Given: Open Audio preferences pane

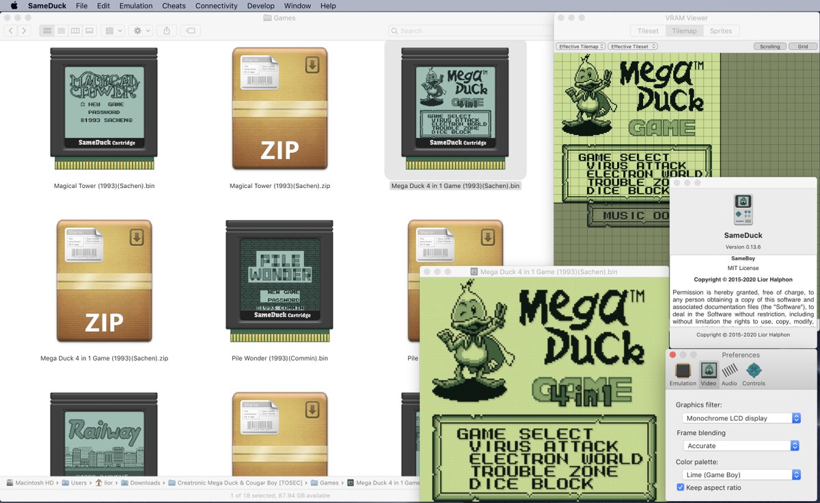Looking at the screenshot, I should (x=729, y=375).
